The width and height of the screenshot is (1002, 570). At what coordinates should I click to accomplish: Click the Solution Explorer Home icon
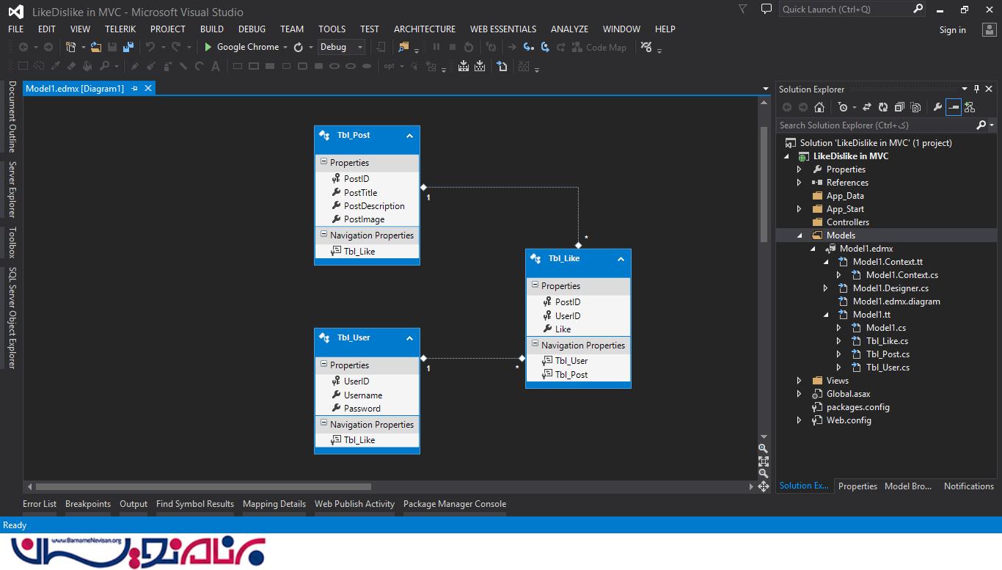pos(819,107)
